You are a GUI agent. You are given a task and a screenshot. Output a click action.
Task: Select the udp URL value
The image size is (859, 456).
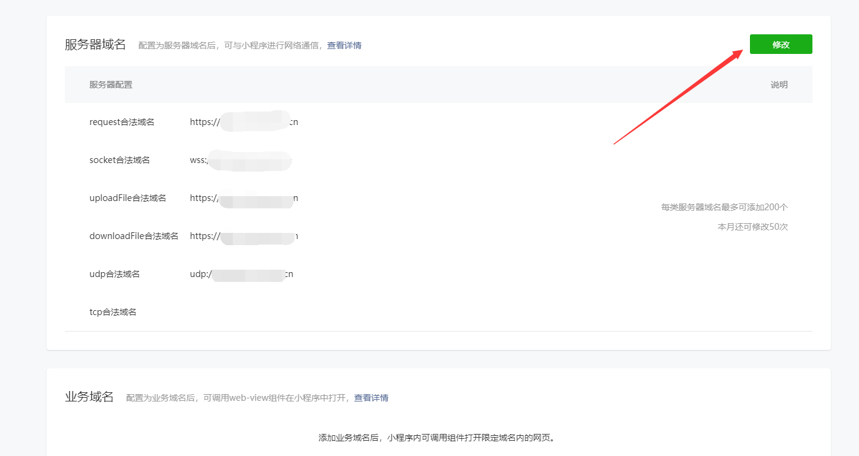click(241, 274)
